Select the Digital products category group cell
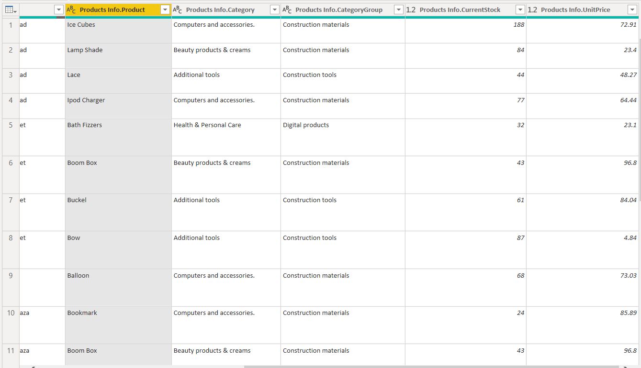This screenshot has width=641, height=368. pos(306,125)
